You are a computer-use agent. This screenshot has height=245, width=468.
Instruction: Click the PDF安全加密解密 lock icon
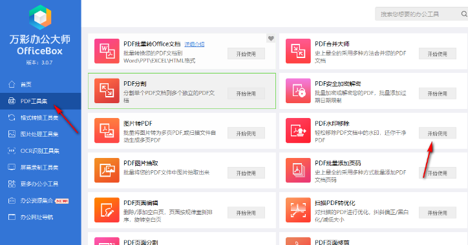click(298, 91)
